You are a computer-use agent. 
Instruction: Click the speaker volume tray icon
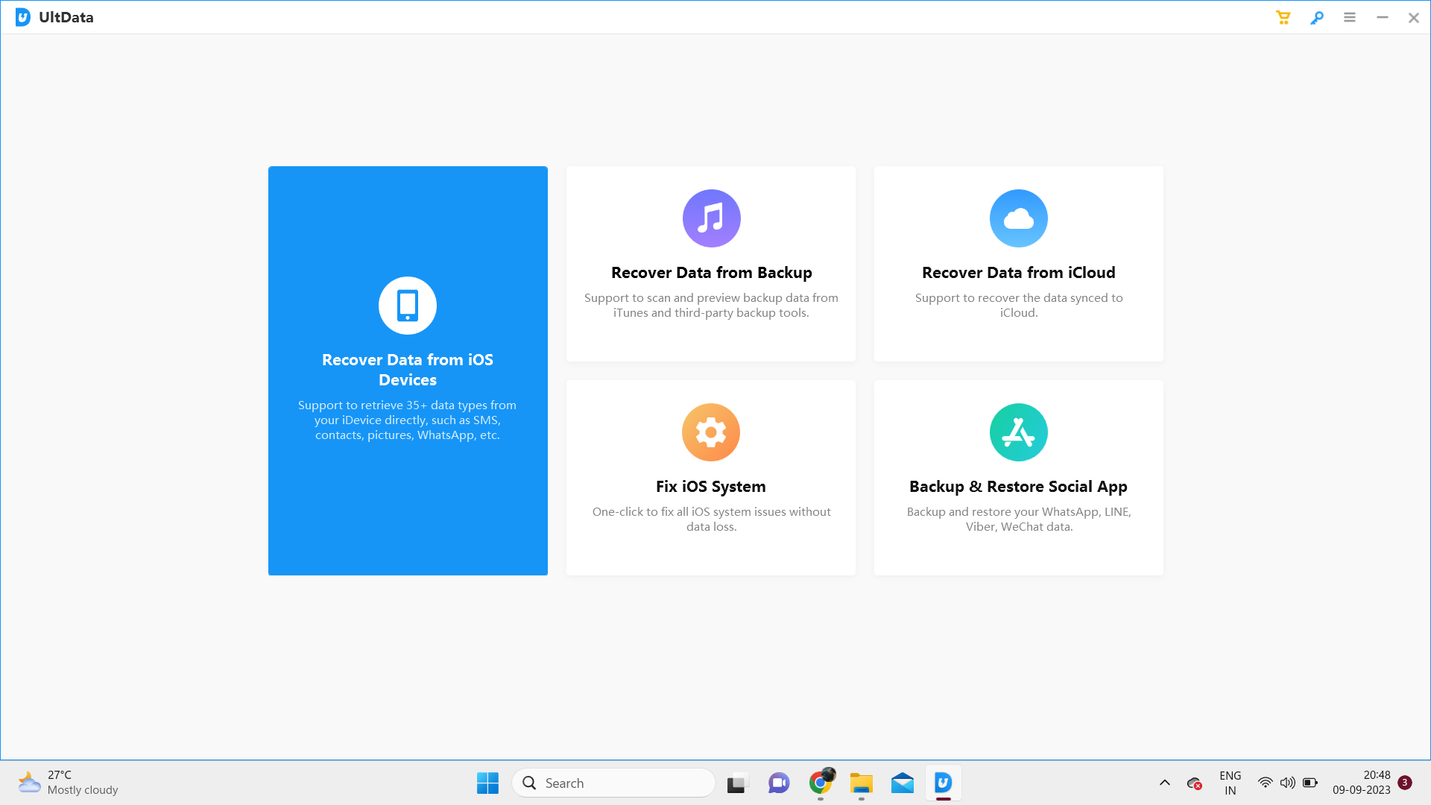pos(1287,783)
